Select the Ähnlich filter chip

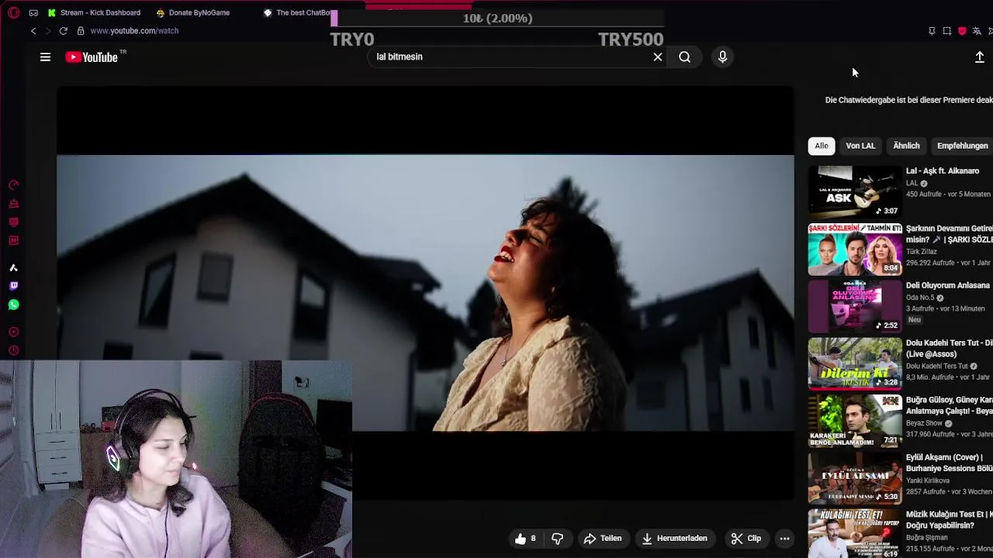[906, 146]
